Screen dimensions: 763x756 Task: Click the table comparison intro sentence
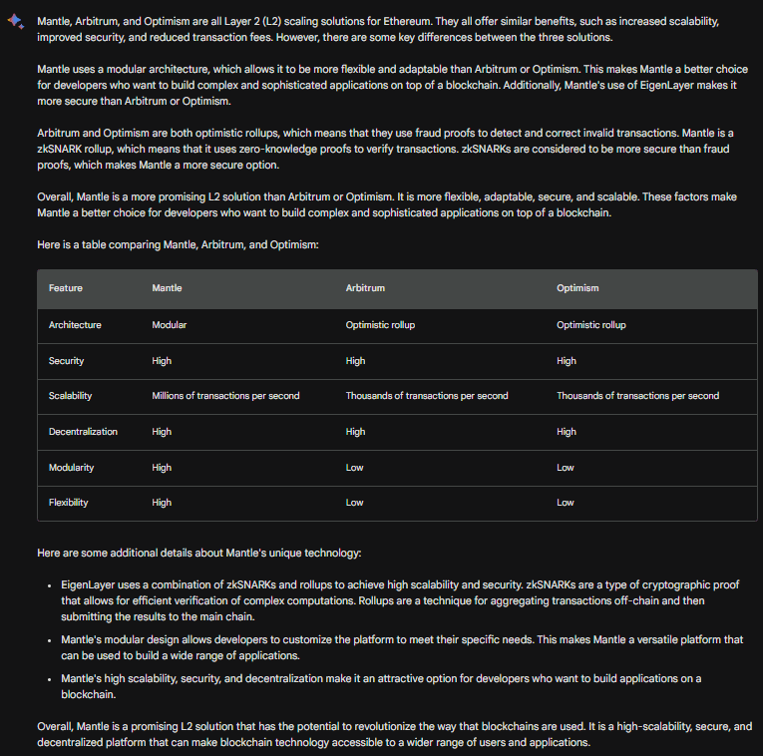click(178, 244)
